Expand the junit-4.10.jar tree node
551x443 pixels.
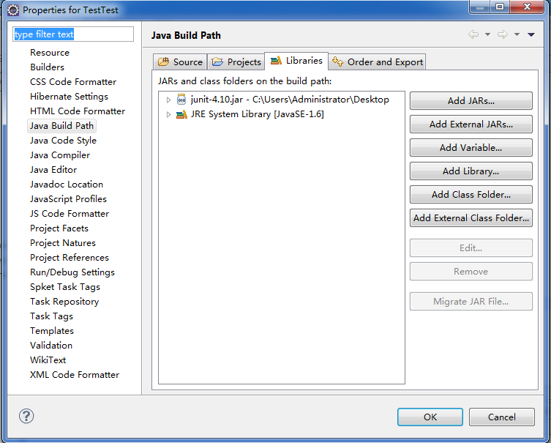(169, 100)
